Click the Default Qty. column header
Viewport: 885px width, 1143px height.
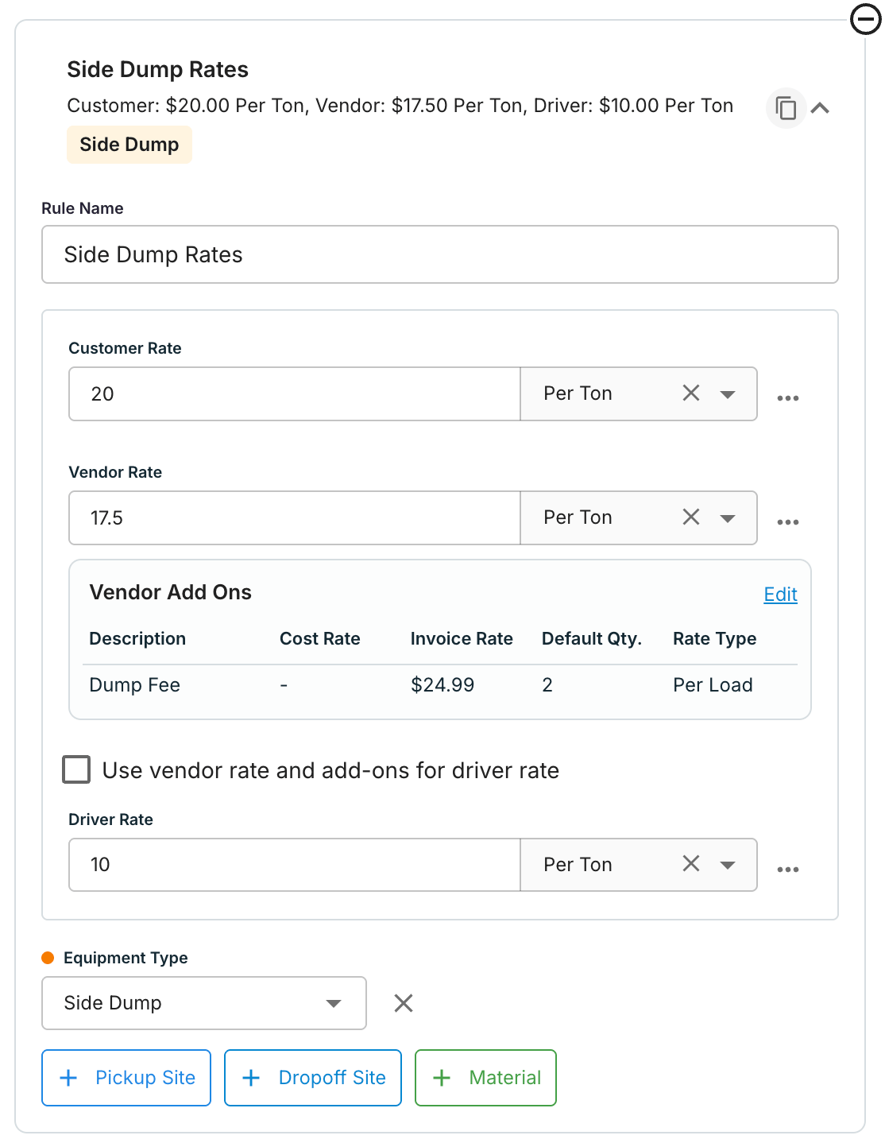coord(591,639)
